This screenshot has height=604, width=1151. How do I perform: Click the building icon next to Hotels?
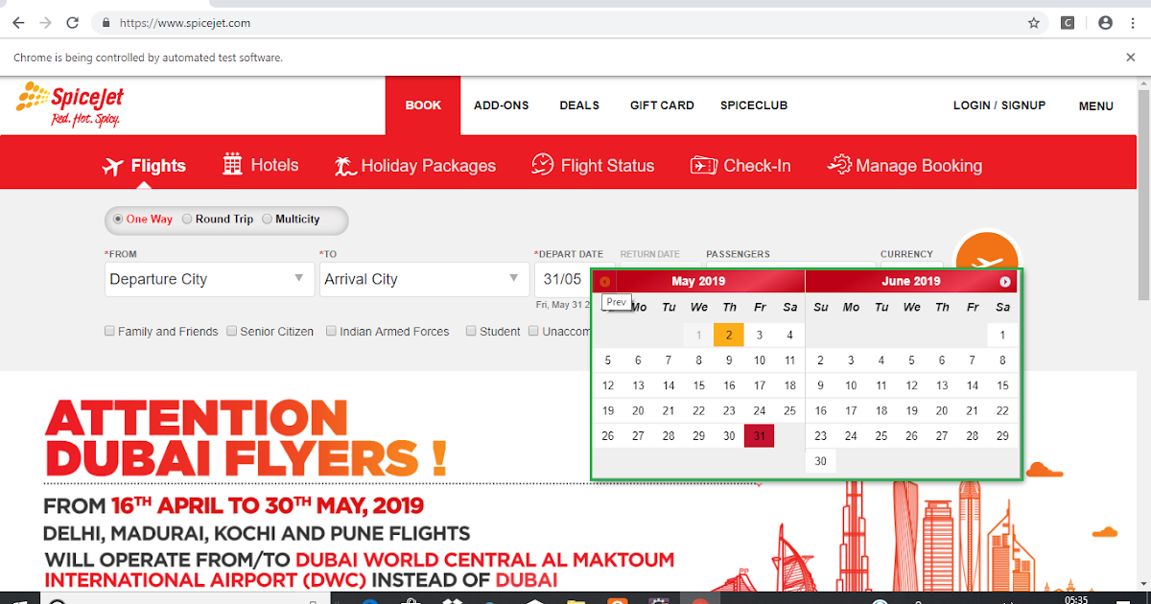pos(232,164)
